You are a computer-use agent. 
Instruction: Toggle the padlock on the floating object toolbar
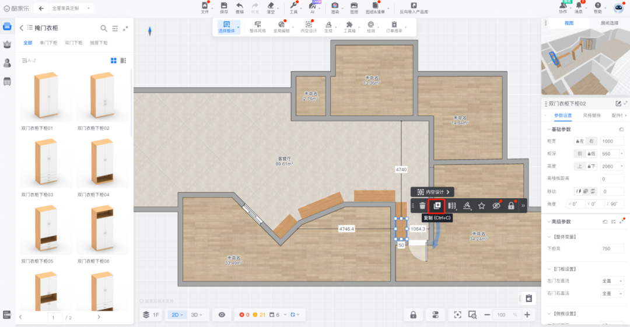(511, 206)
